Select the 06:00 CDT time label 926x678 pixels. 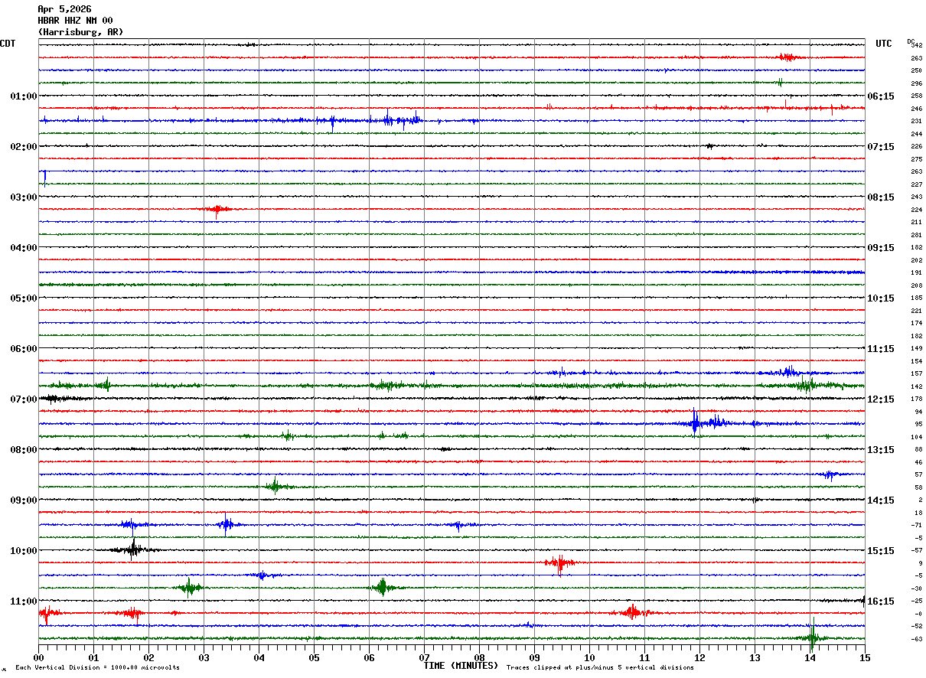coord(24,349)
